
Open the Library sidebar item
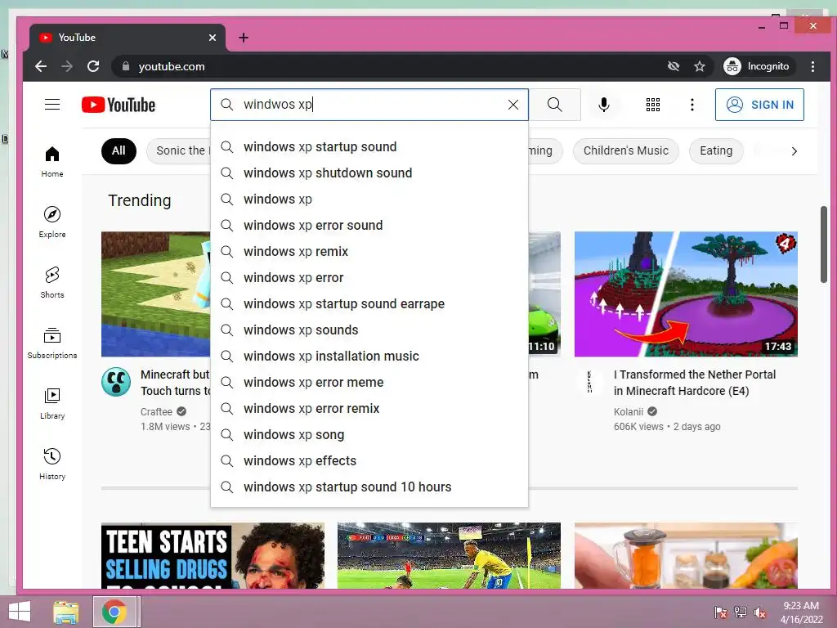52,404
